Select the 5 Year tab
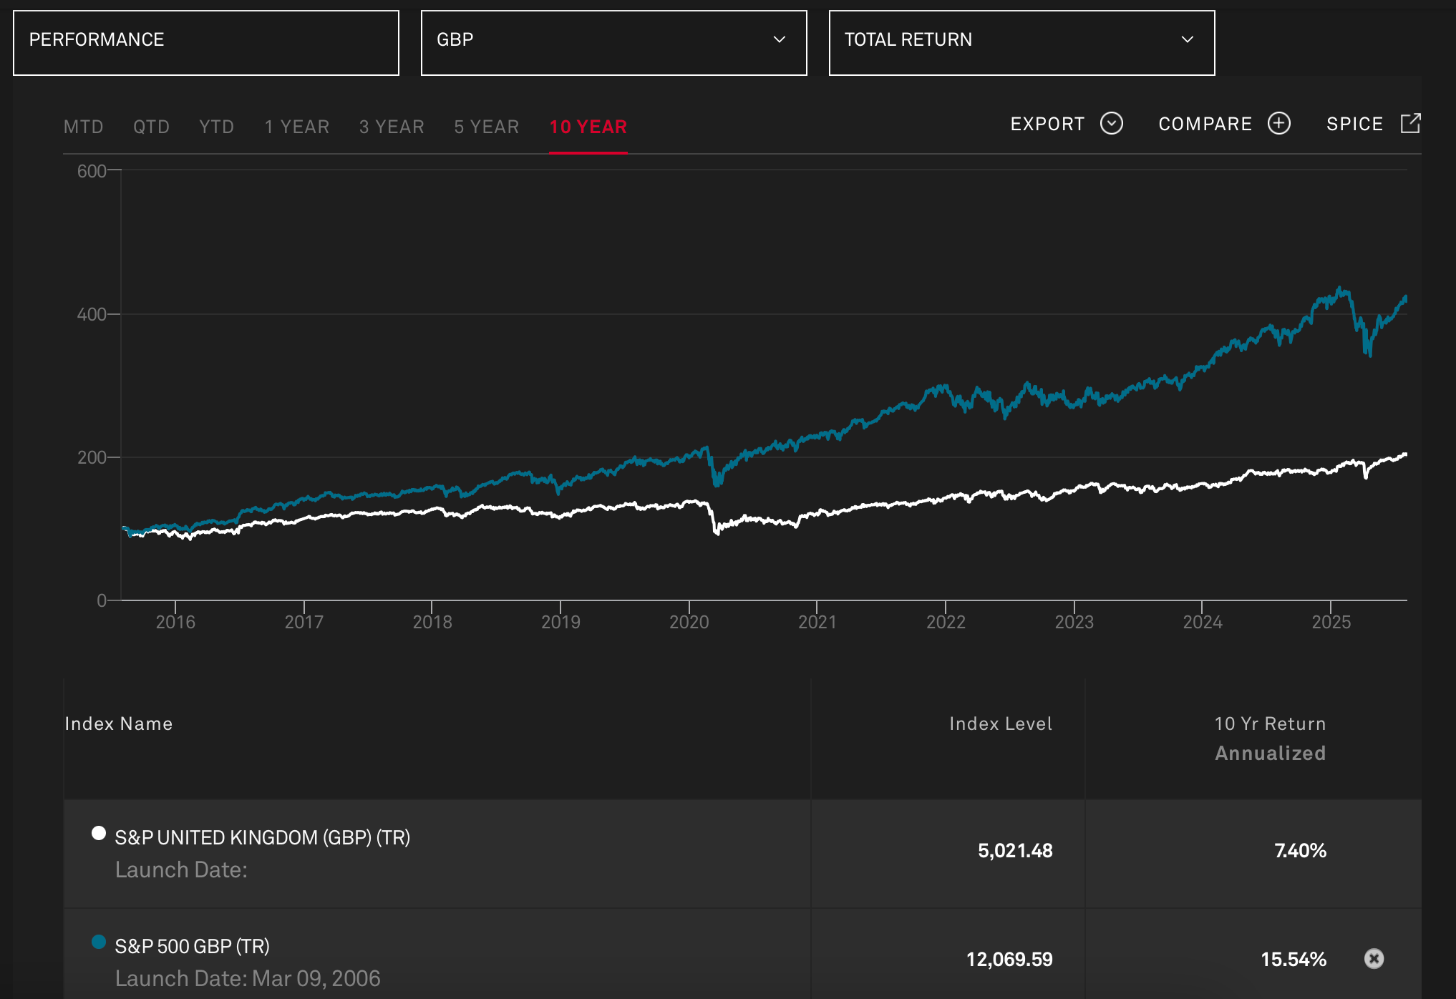 (x=486, y=127)
